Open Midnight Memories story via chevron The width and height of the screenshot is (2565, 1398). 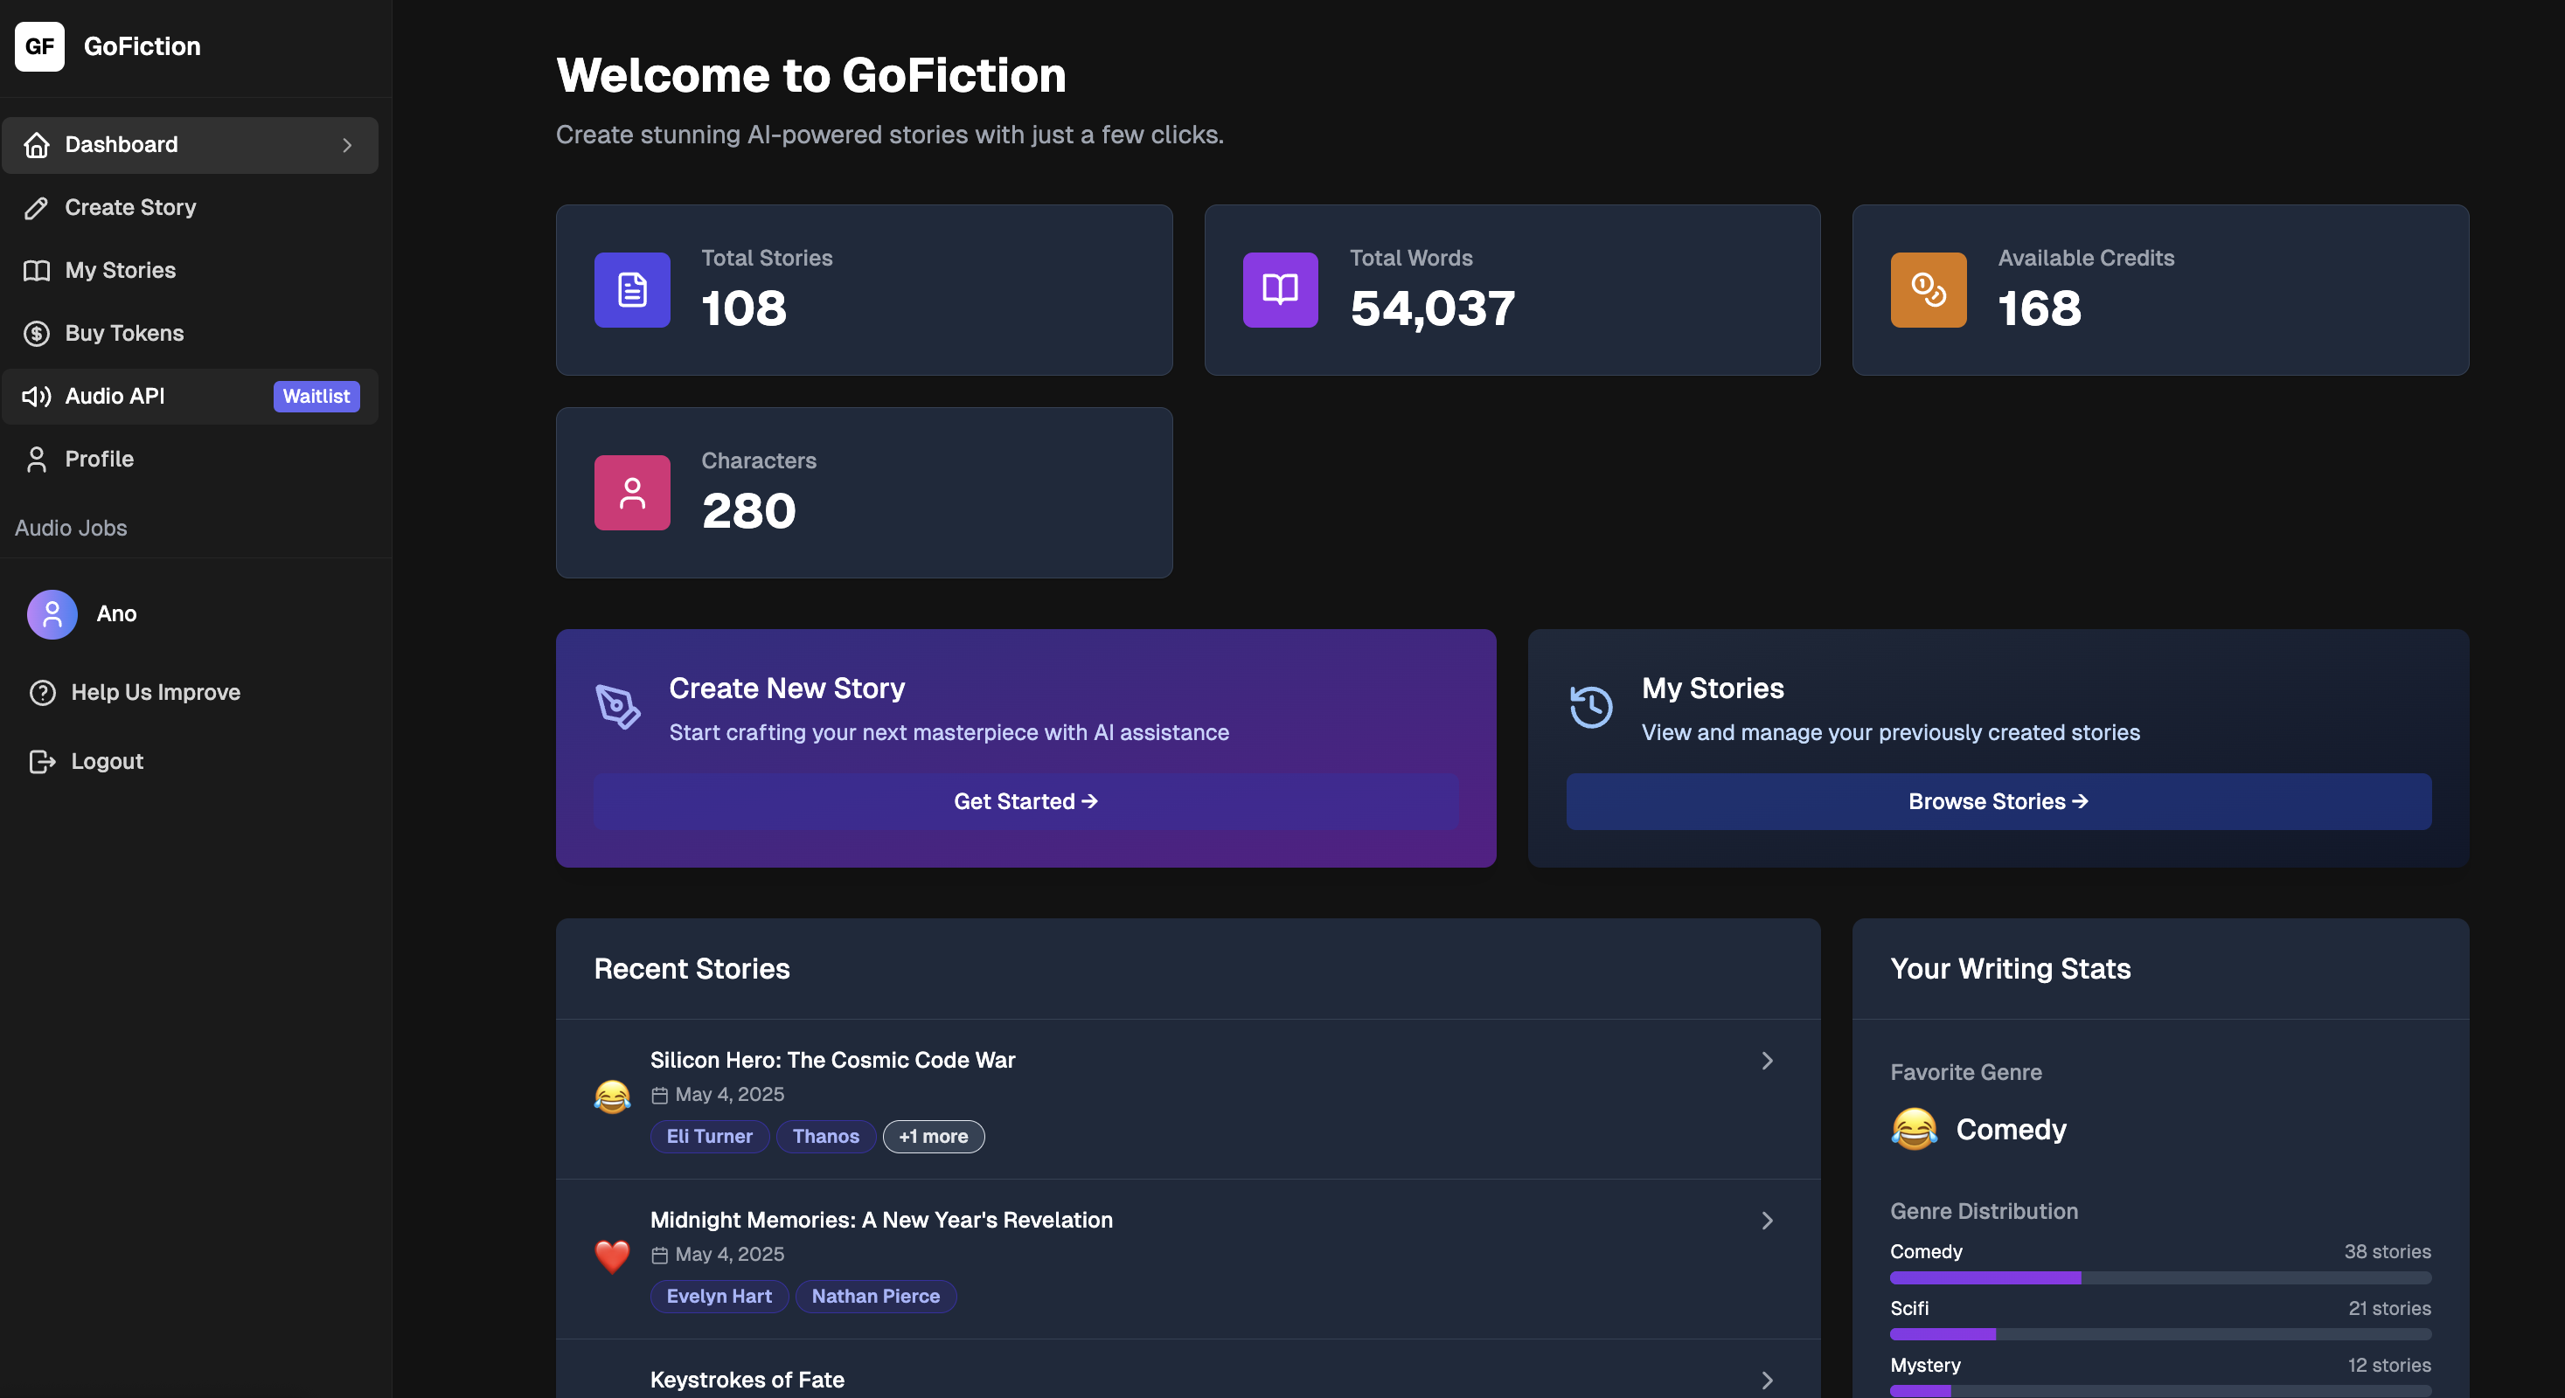point(1767,1220)
